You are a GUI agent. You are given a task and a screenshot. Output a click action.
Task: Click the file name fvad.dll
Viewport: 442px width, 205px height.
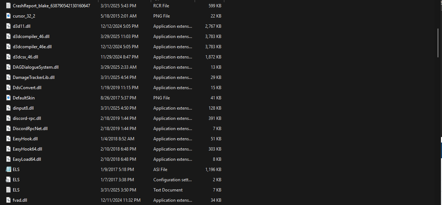(x=20, y=200)
